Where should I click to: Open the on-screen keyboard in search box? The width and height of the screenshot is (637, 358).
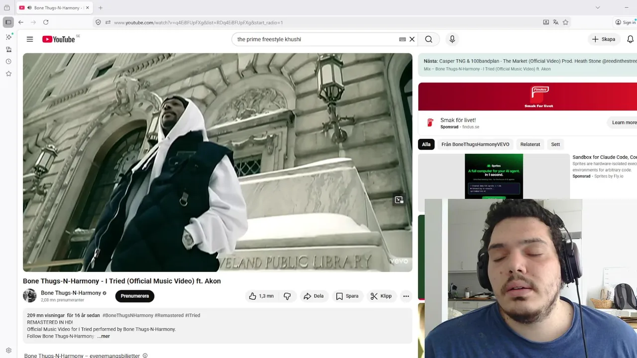[x=402, y=39]
